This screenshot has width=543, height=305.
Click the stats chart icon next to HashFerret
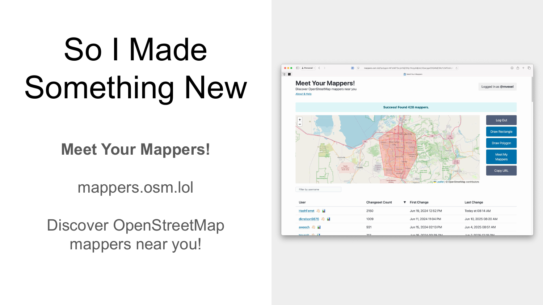click(x=324, y=211)
